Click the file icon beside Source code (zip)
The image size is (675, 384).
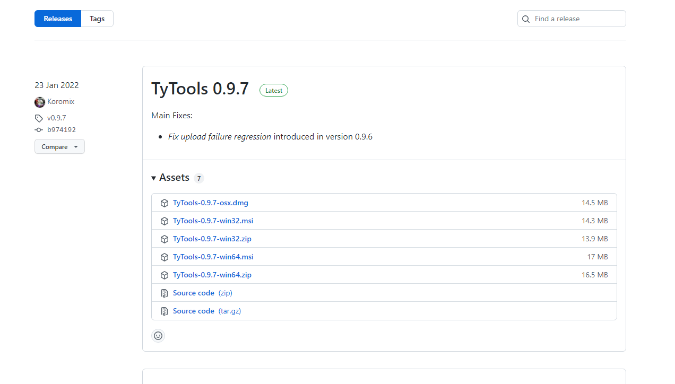click(x=165, y=293)
